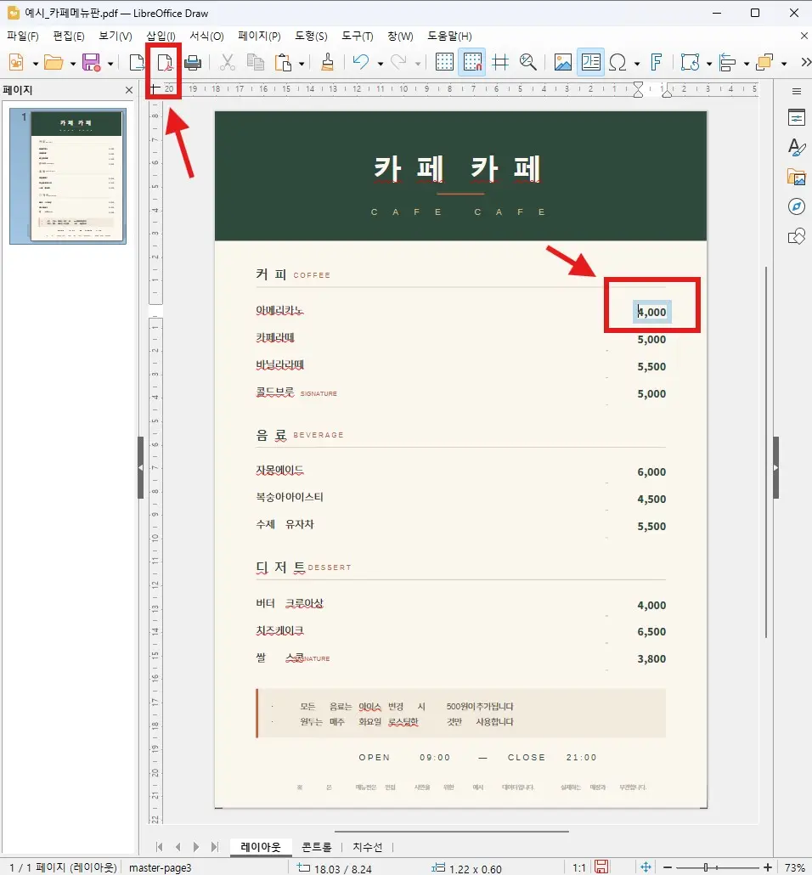This screenshot has width=812, height=875.
Task: Expand the Arrange dropdown arrow
Action: tap(784, 64)
